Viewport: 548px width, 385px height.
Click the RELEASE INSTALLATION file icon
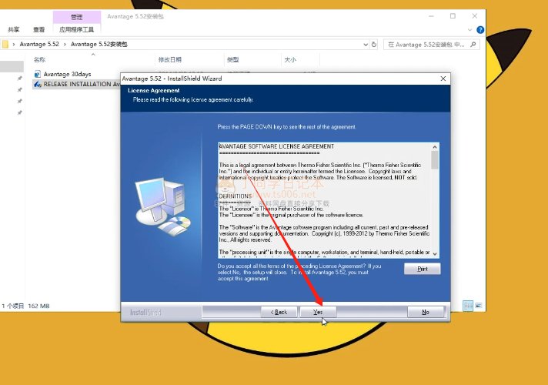[x=38, y=84]
